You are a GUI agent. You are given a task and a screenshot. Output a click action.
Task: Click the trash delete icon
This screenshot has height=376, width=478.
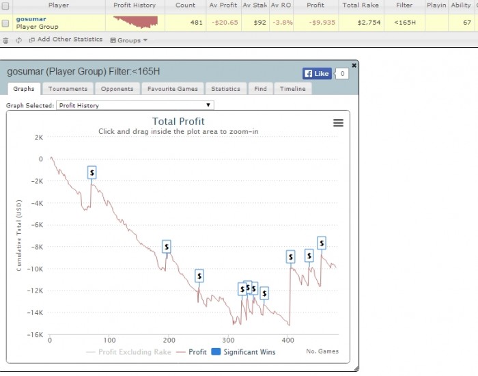pyautogui.click(x=5, y=40)
